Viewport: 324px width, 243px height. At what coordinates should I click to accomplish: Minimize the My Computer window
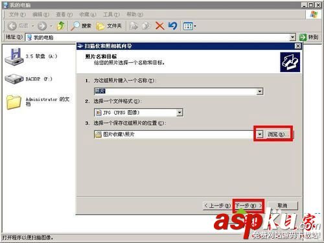coord(304,5)
